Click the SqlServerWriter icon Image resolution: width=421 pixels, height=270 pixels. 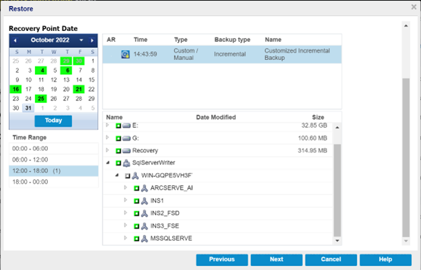click(x=126, y=163)
